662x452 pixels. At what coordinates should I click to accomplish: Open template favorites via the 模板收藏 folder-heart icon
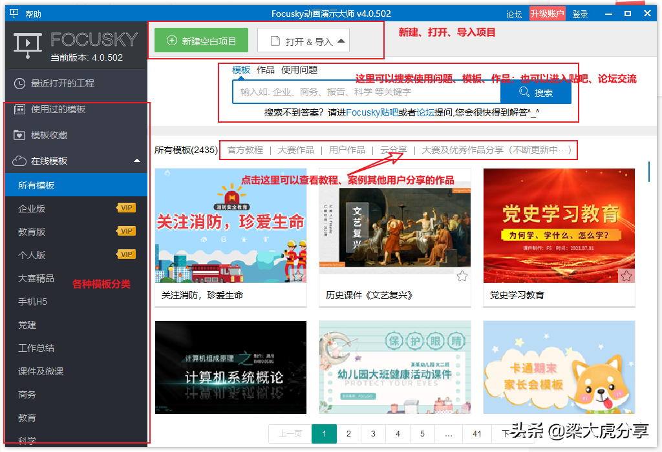pos(19,134)
